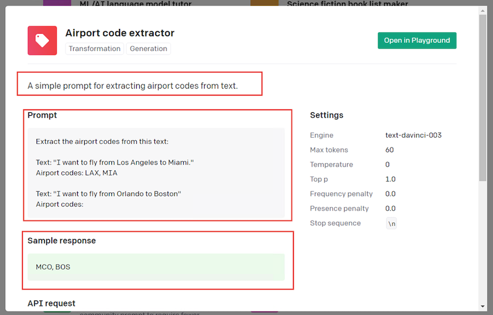The height and width of the screenshot is (315, 493).
Task: Click the prompt text box
Action: click(156, 173)
